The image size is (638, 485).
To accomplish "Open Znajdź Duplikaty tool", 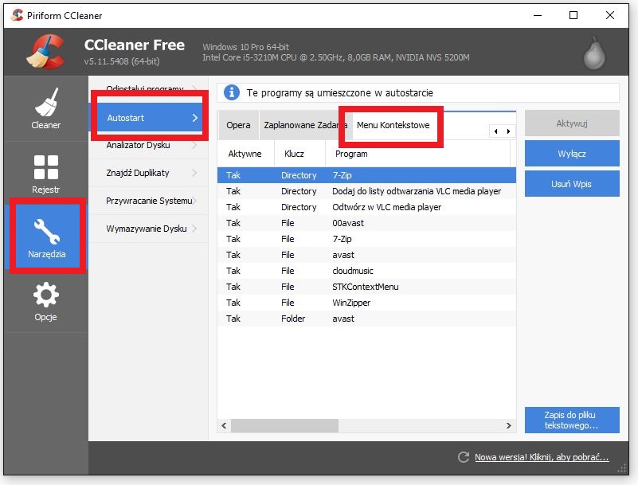I will click(x=148, y=173).
